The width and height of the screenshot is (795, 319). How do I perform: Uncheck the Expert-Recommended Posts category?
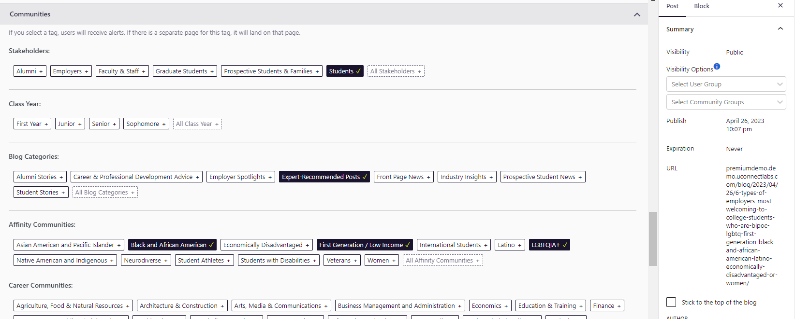(x=324, y=177)
